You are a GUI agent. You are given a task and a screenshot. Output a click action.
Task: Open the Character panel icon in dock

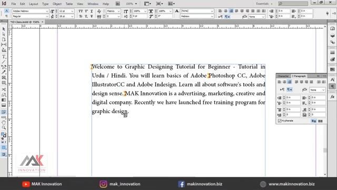tap(332, 80)
